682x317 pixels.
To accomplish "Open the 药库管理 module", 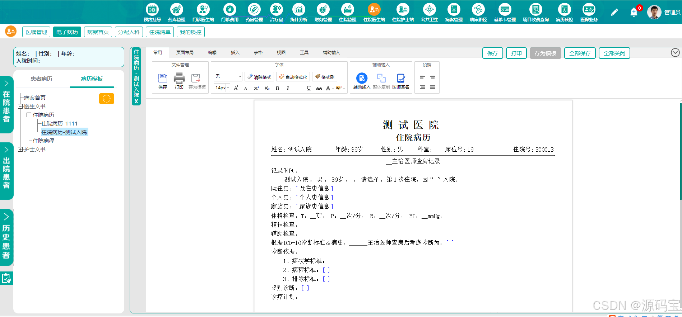I will click(177, 12).
